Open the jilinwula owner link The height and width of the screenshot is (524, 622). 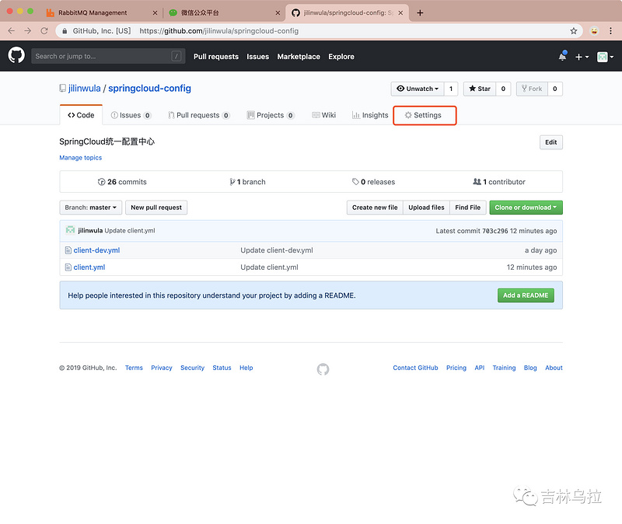click(85, 89)
